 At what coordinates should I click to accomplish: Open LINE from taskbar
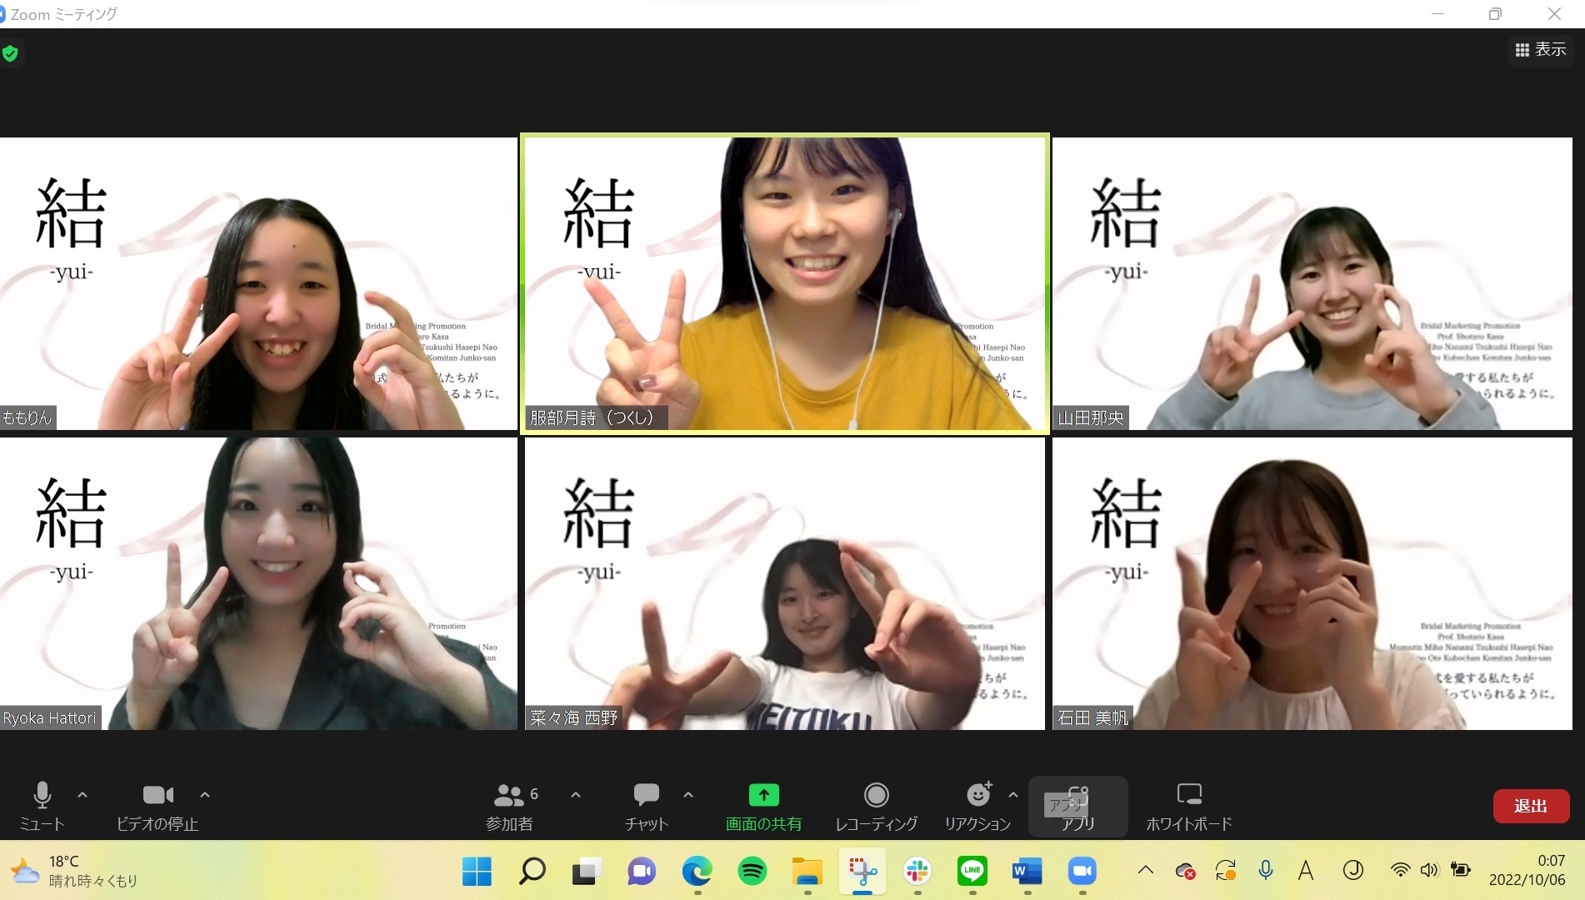tap(972, 872)
